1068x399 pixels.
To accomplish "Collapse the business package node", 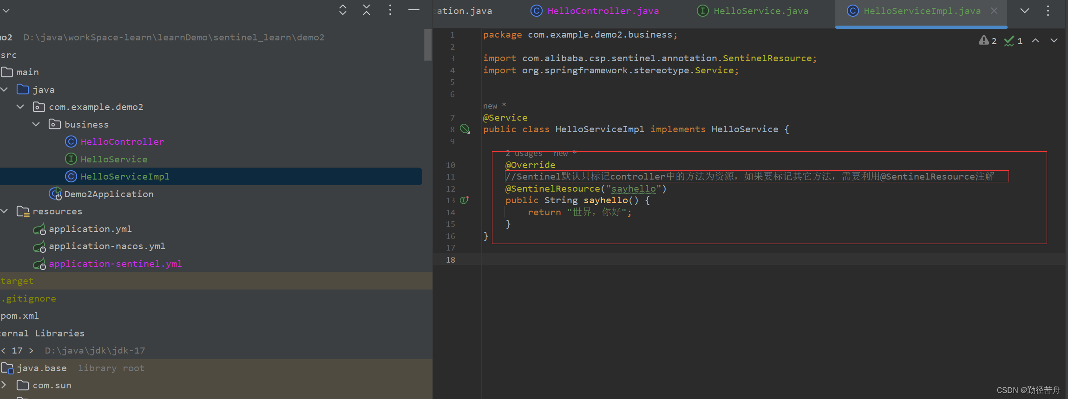I will 36,124.
